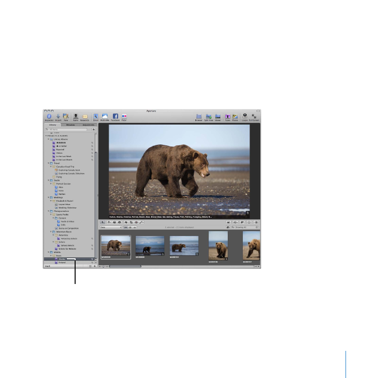
Task: Collapse the Studio folder triangle
Action: pos(48,180)
